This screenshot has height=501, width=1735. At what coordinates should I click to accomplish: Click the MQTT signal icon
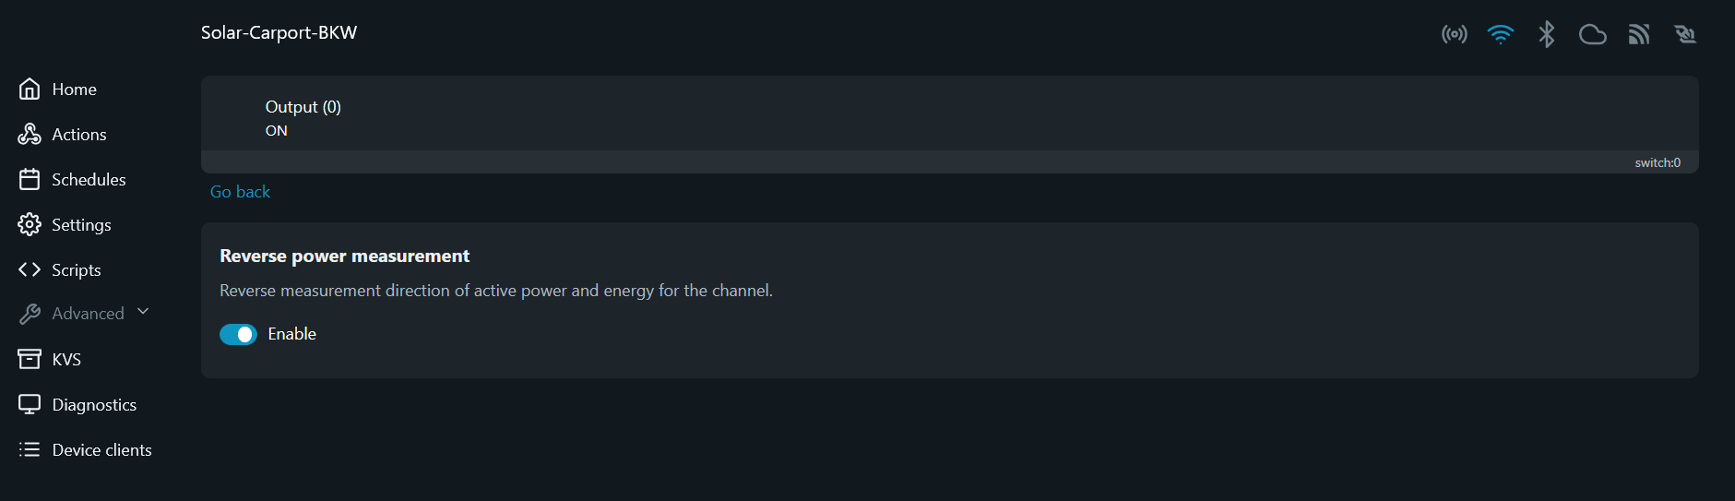[x=1638, y=35]
